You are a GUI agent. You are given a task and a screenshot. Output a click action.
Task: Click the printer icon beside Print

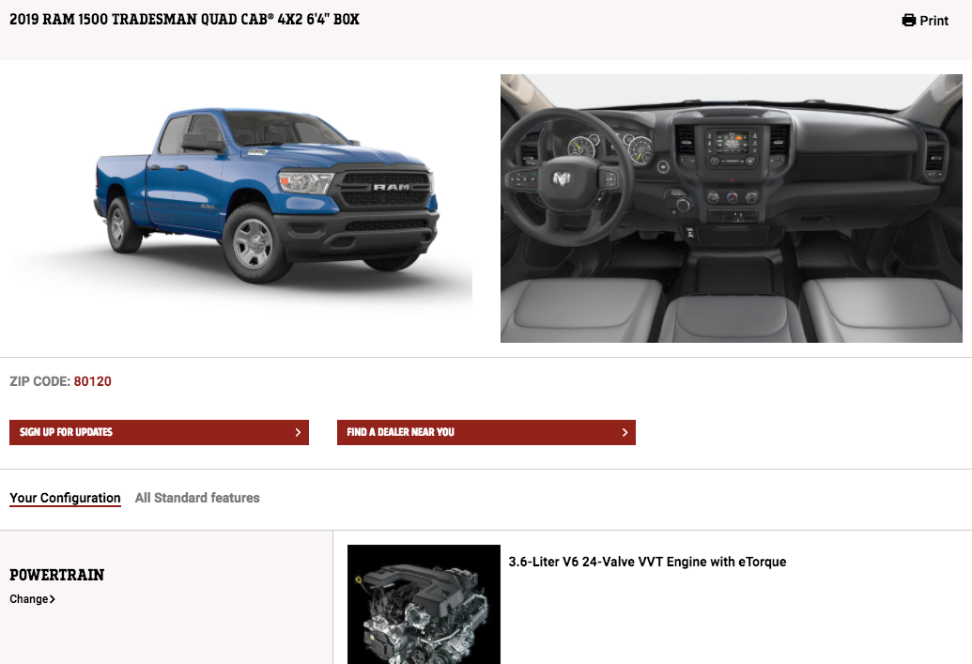pos(909,21)
